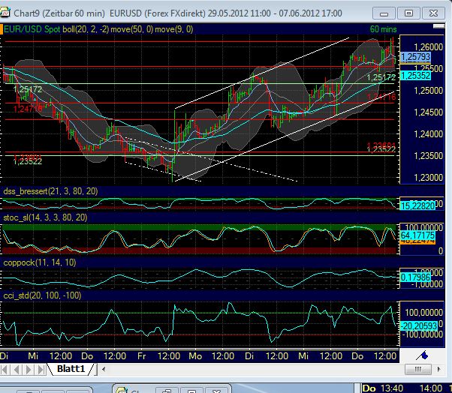The width and height of the screenshot is (452, 393).
Task: Maximize the Chart9 window
Action: (408, 13)
